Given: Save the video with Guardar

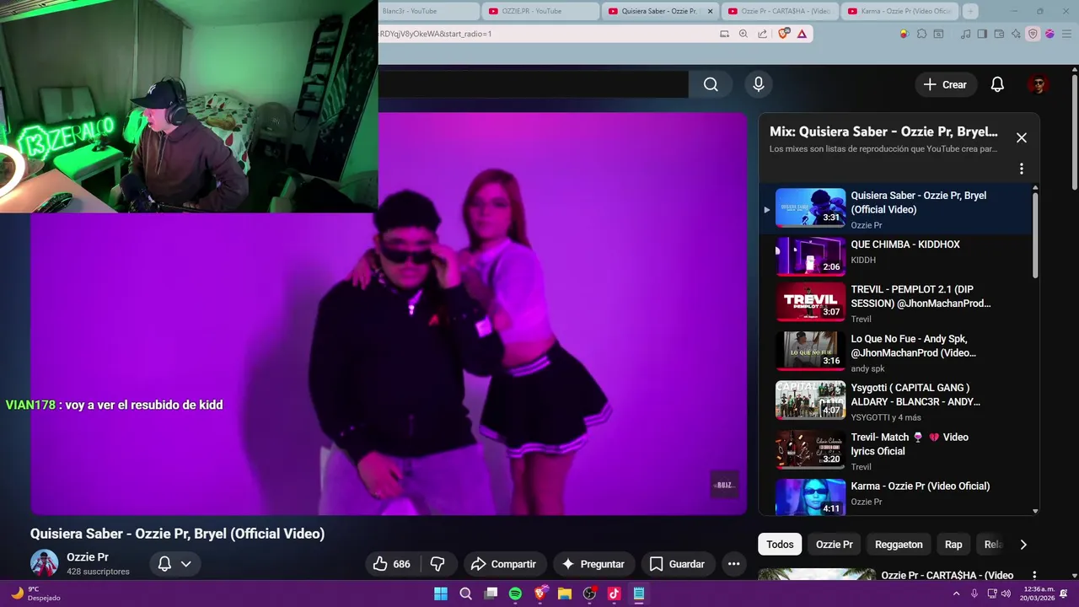Looking at the screenshot, I should pos(677,564).
